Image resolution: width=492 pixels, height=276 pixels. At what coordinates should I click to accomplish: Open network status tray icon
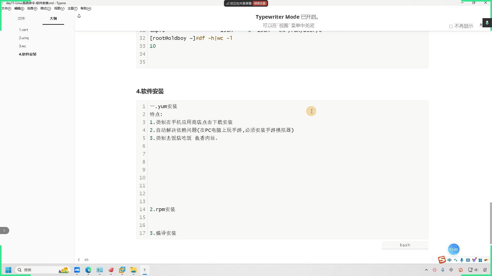[470, 270]
